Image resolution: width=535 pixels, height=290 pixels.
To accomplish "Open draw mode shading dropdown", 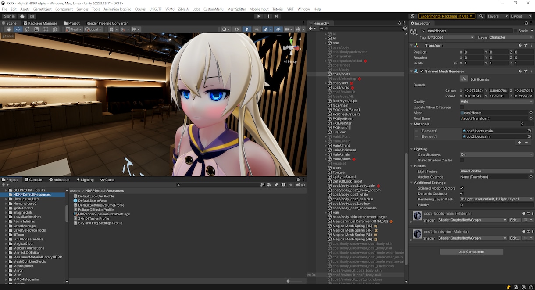I will point(226,29).
